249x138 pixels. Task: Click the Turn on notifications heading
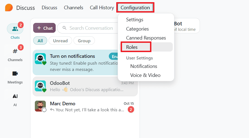[72, 56]
